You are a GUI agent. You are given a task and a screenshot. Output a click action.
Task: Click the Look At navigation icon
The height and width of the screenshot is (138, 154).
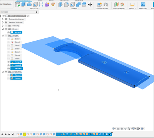point(118,128)
